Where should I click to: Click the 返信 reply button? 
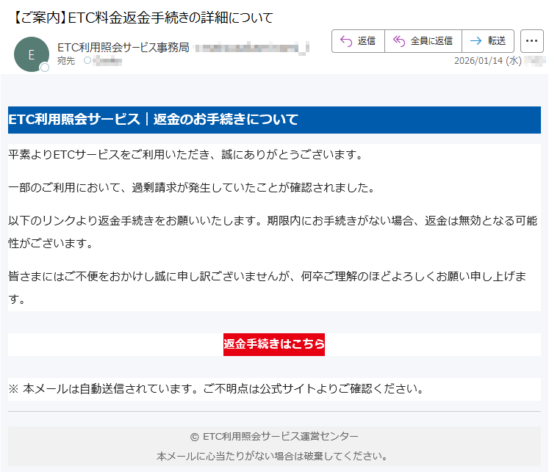[x=359, y=41]
